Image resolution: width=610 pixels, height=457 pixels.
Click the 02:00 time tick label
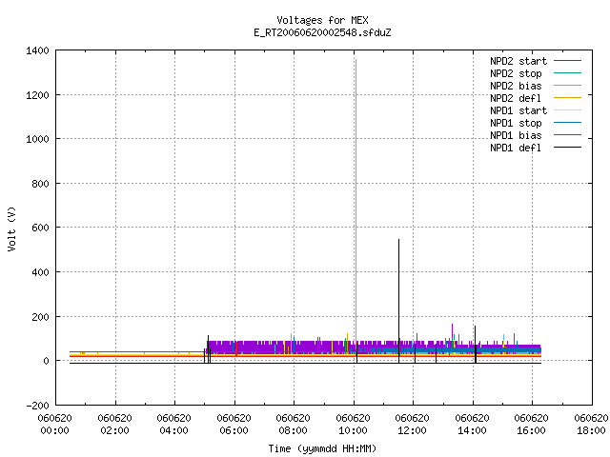pyautogui.click(x=114, y=431)
